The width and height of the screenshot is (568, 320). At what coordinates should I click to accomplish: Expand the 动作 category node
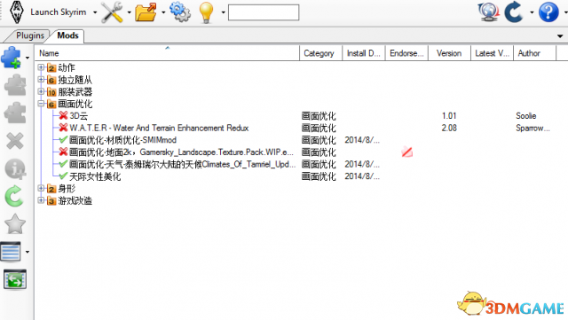(x=41, y=67)
